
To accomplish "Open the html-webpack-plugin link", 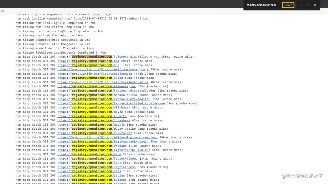I will pyautogui.click(x=103, y=141).
